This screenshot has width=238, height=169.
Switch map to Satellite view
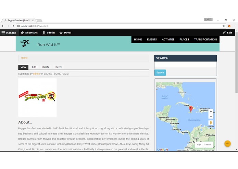tap(208, 145)
